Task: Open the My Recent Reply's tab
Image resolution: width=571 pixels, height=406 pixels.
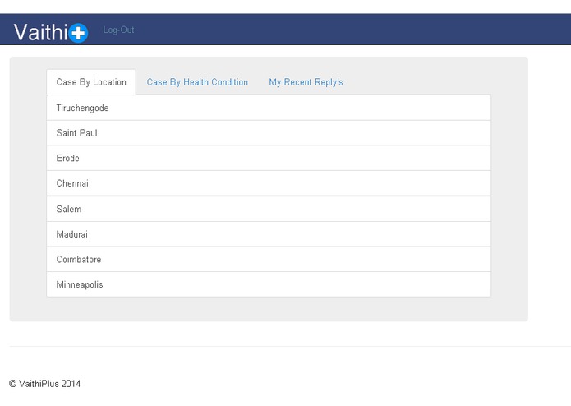Action: coord(306,82)
